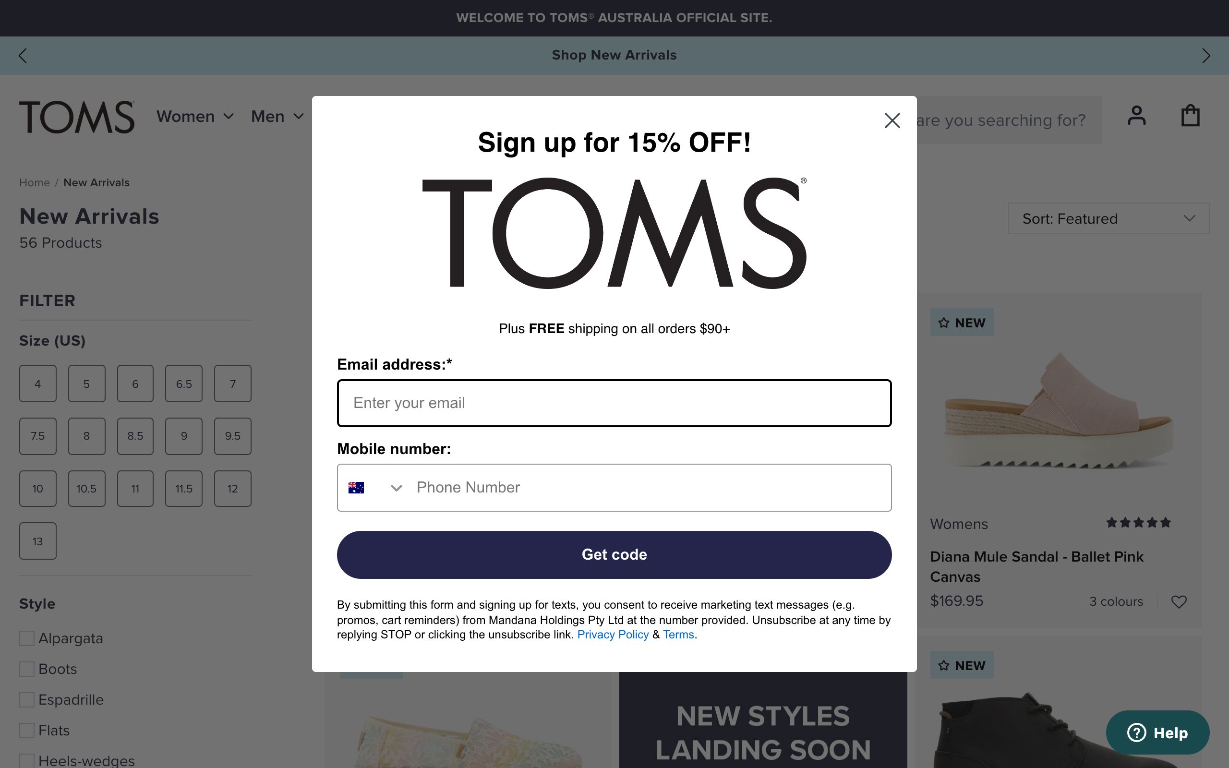
Task: Open the Help chat widget
Action: (1158, 732)
